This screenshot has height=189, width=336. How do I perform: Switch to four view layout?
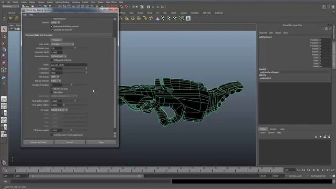point(4,106)
